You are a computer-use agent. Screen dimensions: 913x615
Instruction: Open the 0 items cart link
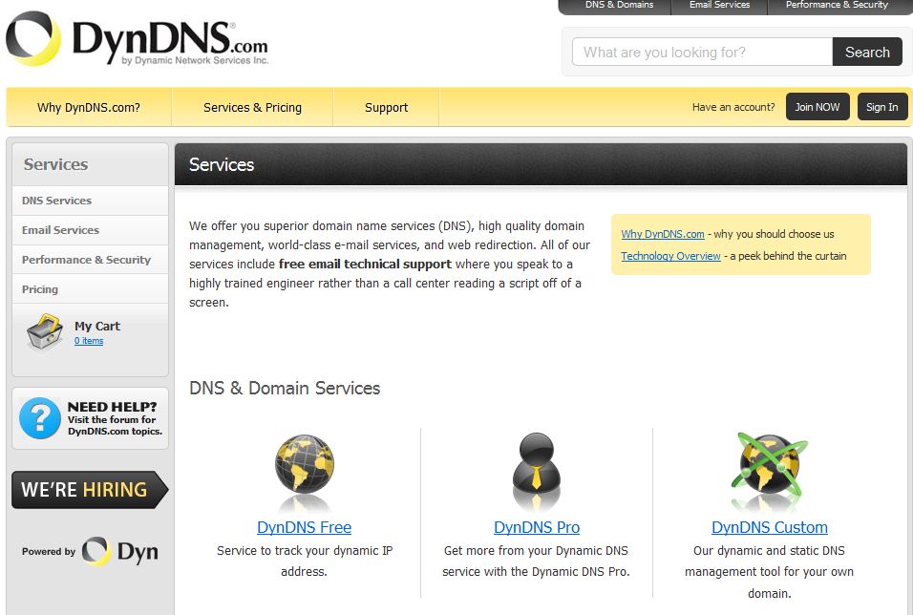tap(89, 341)
